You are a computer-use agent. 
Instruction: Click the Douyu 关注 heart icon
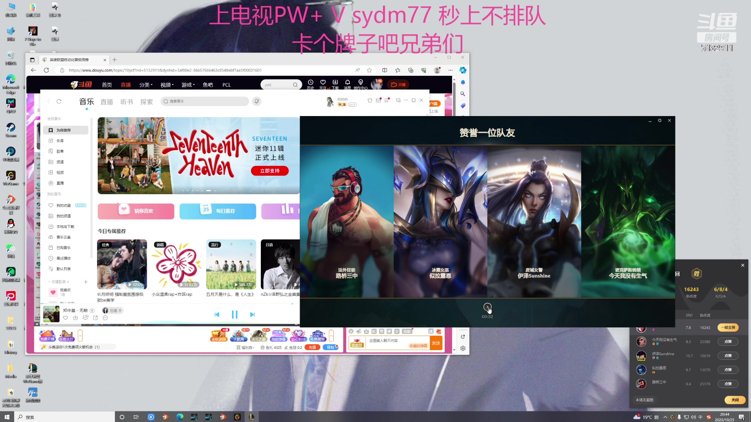click(323, 84)
